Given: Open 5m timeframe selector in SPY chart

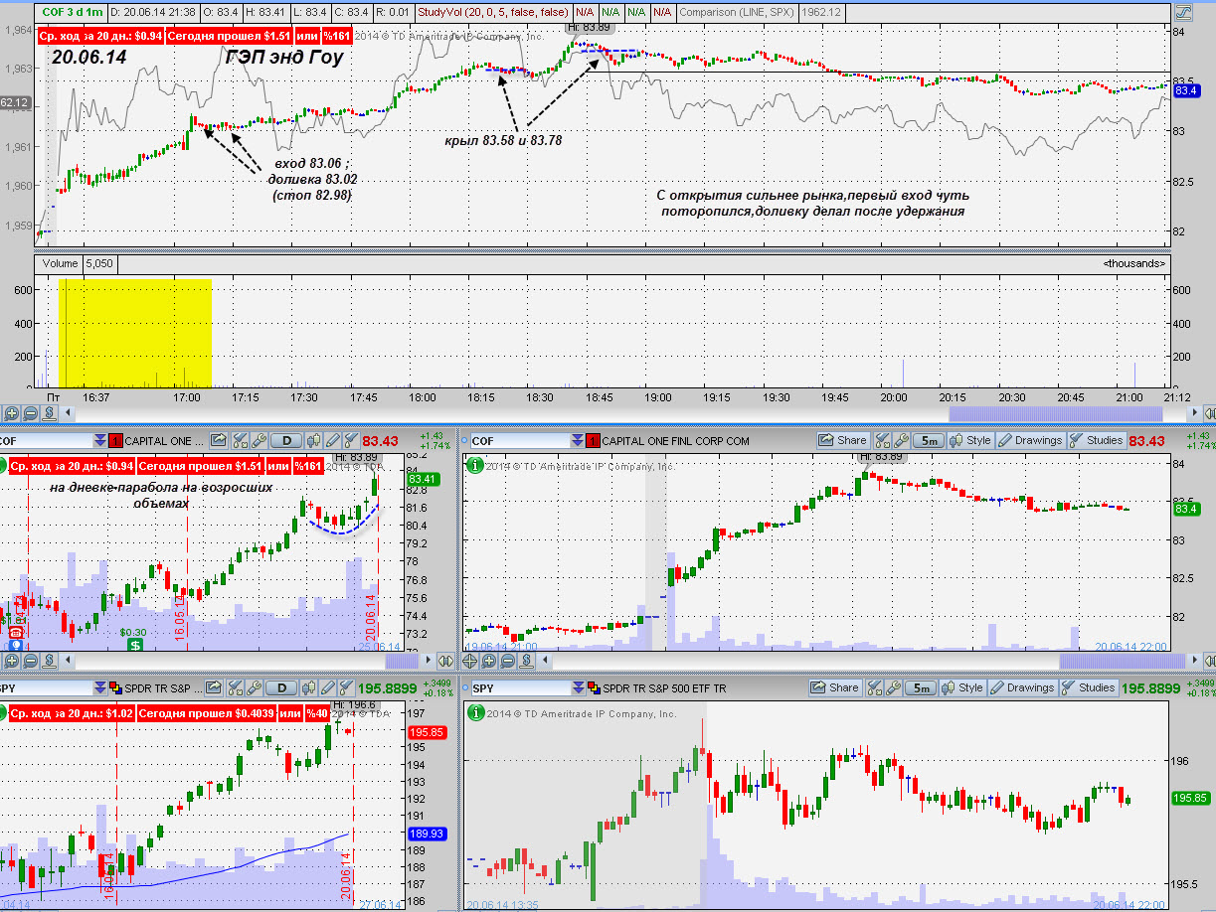Looking at the screenshot, I should (921, 687).
